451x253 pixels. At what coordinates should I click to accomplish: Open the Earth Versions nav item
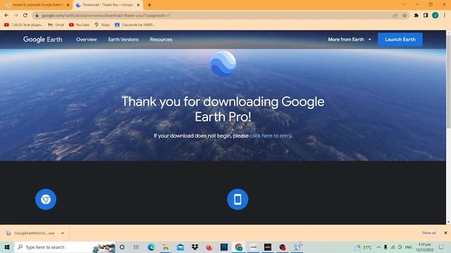click(123, 39)
